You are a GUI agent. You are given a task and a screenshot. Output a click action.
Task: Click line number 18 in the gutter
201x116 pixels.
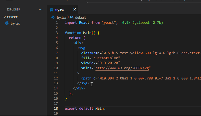click(56, 108)
